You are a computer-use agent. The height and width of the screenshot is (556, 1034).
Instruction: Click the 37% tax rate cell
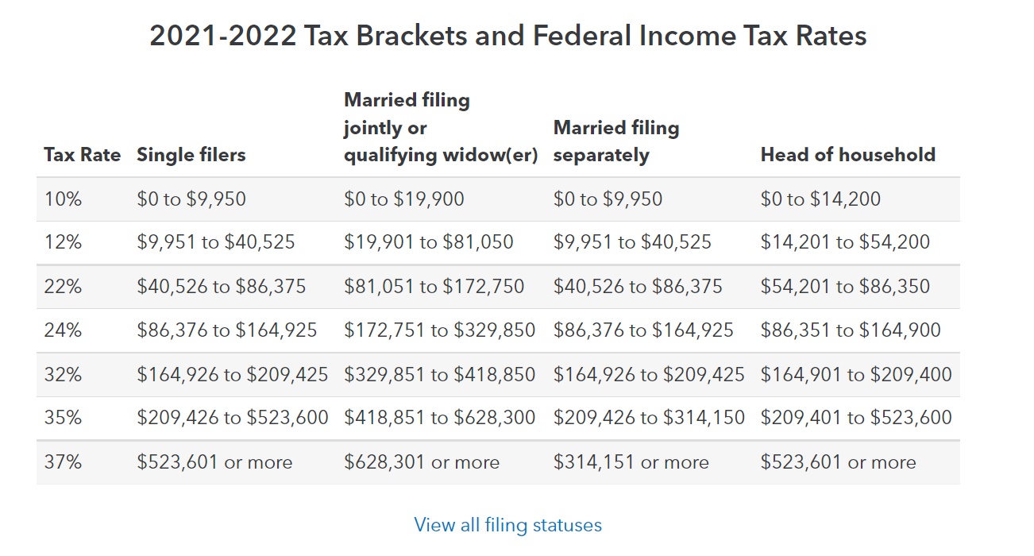point(63,462)
